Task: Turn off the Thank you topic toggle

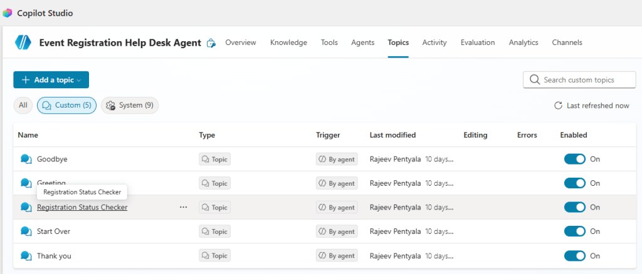Action: pyautogui.click(x=574, y=256)
